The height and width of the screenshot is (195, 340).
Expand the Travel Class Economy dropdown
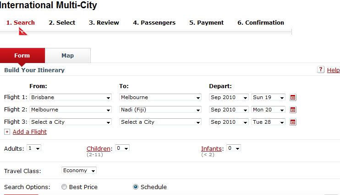click(x=79, y=170)
